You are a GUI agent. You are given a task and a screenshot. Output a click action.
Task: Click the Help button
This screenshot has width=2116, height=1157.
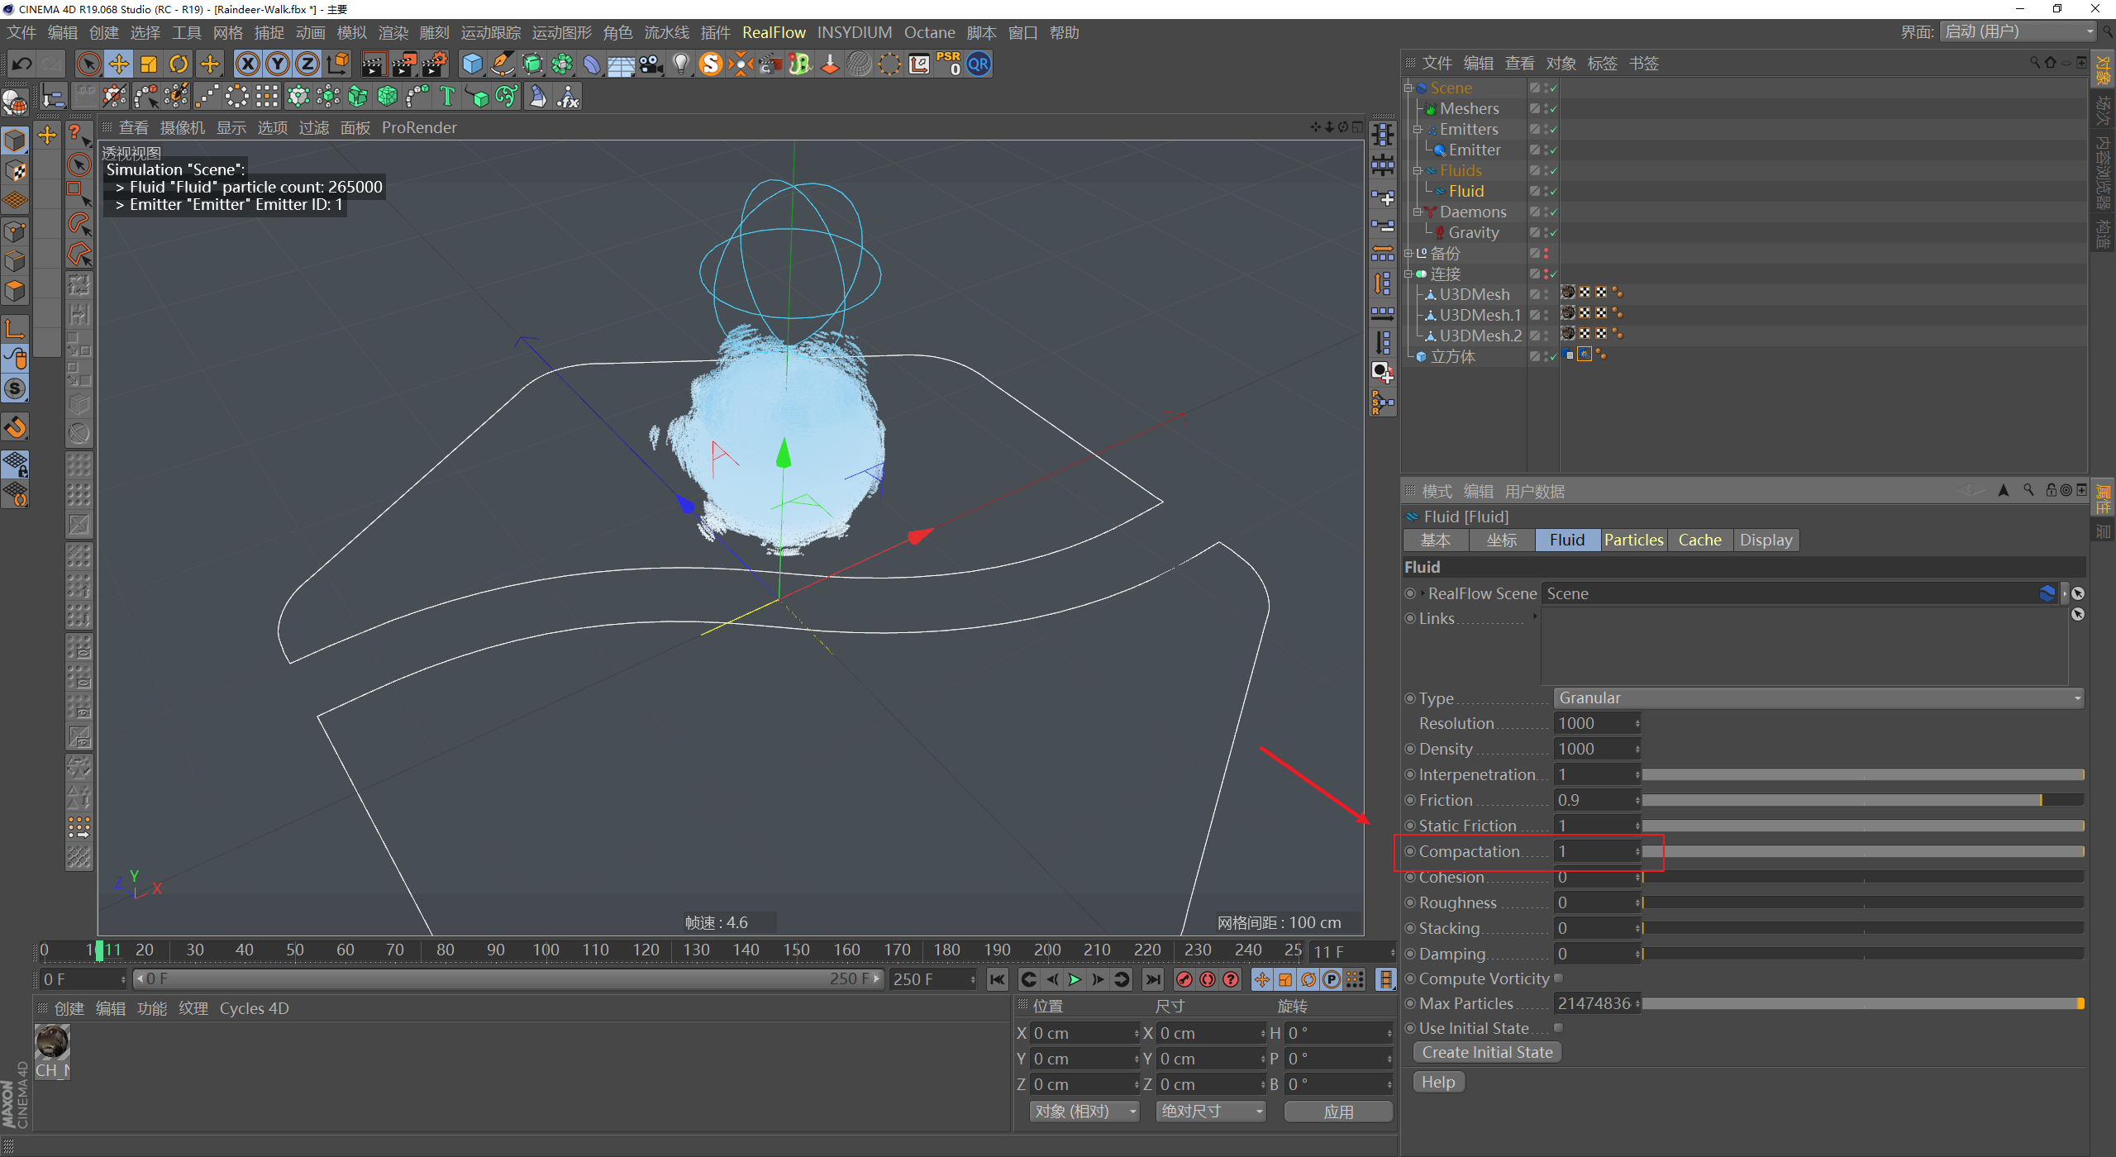click(1438, 1082)
